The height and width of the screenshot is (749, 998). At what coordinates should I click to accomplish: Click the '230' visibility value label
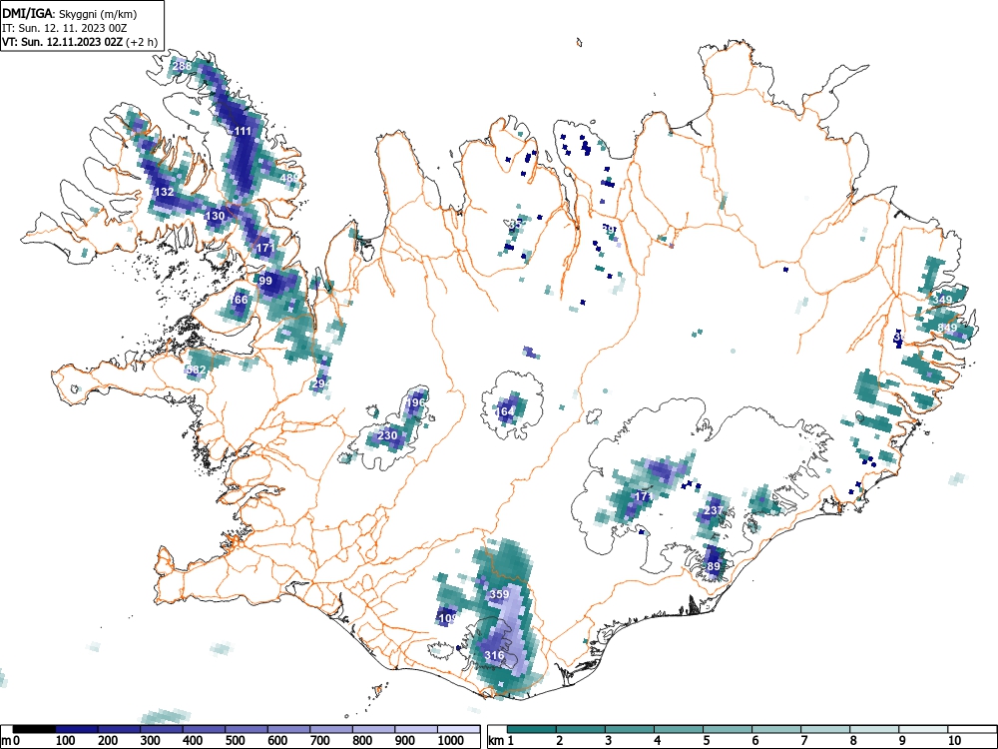point(387,435)
